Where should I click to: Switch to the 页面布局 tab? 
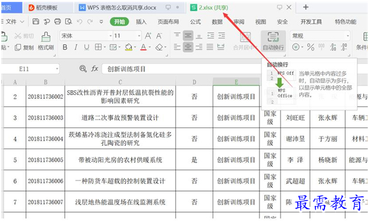click(x=168, y=22)
